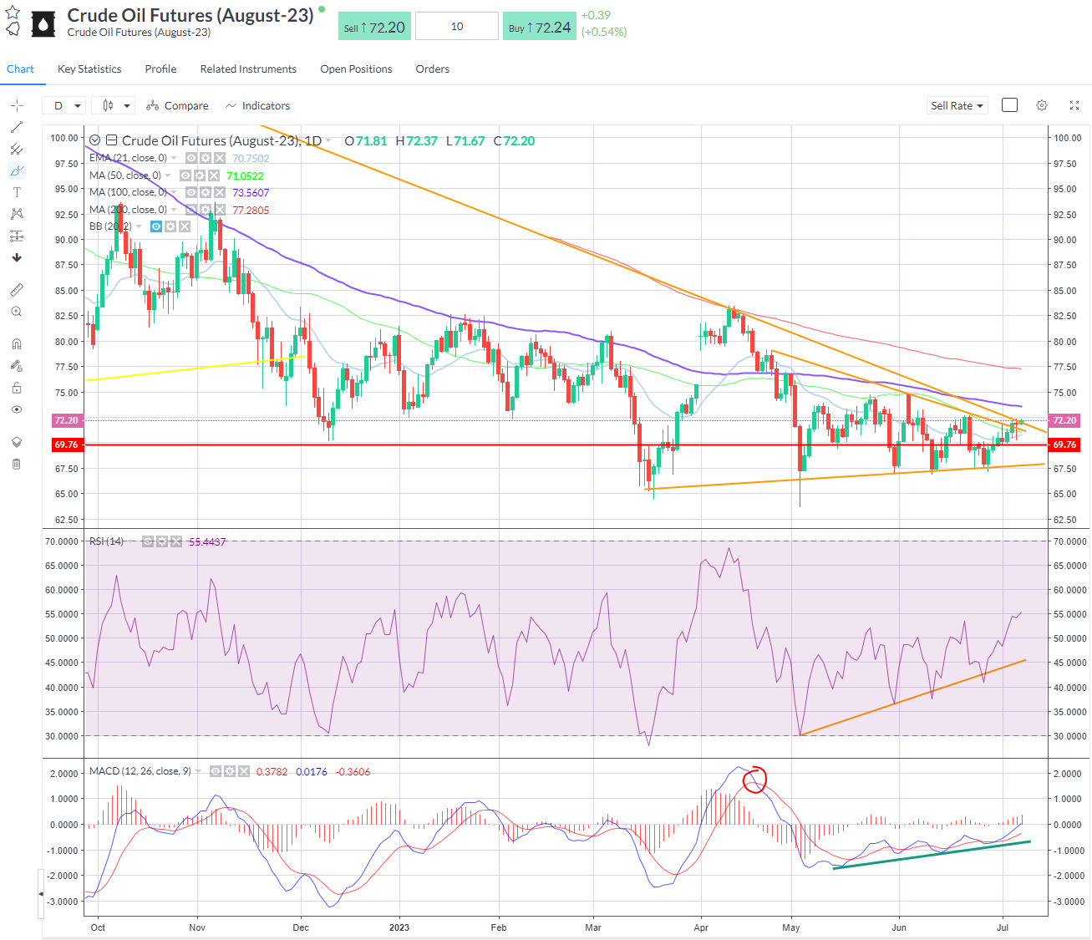
Task: Open the object tree layers icon
Action: 17,442
